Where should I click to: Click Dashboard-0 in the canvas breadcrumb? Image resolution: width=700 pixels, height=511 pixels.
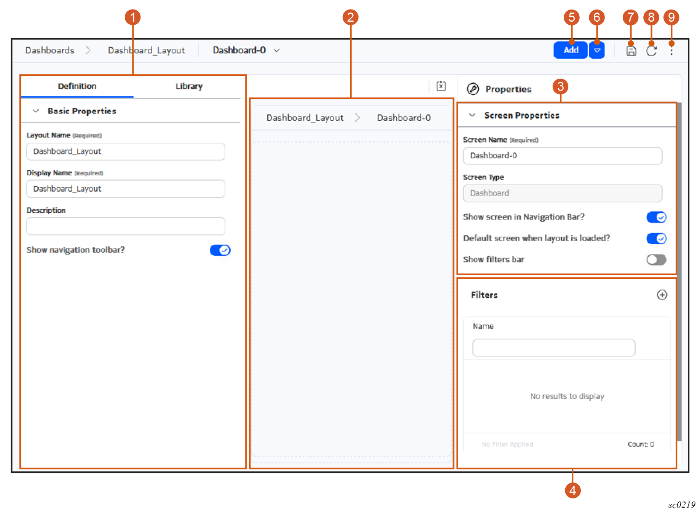(403, 118)
